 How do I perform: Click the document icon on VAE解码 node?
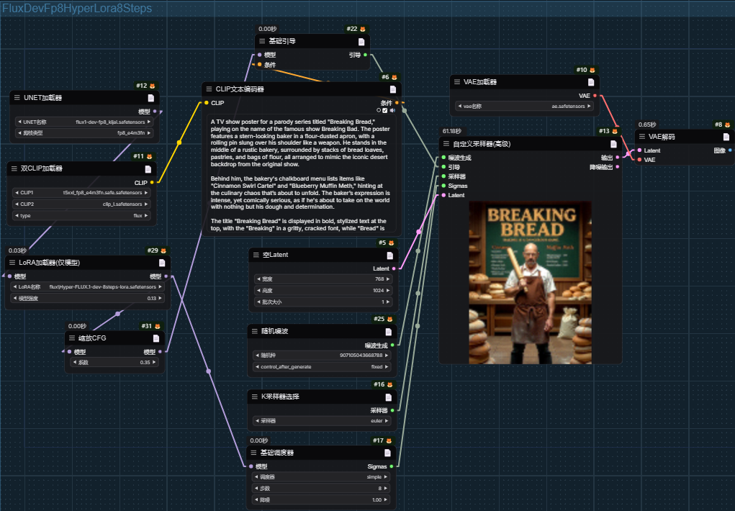pos(726,137)
